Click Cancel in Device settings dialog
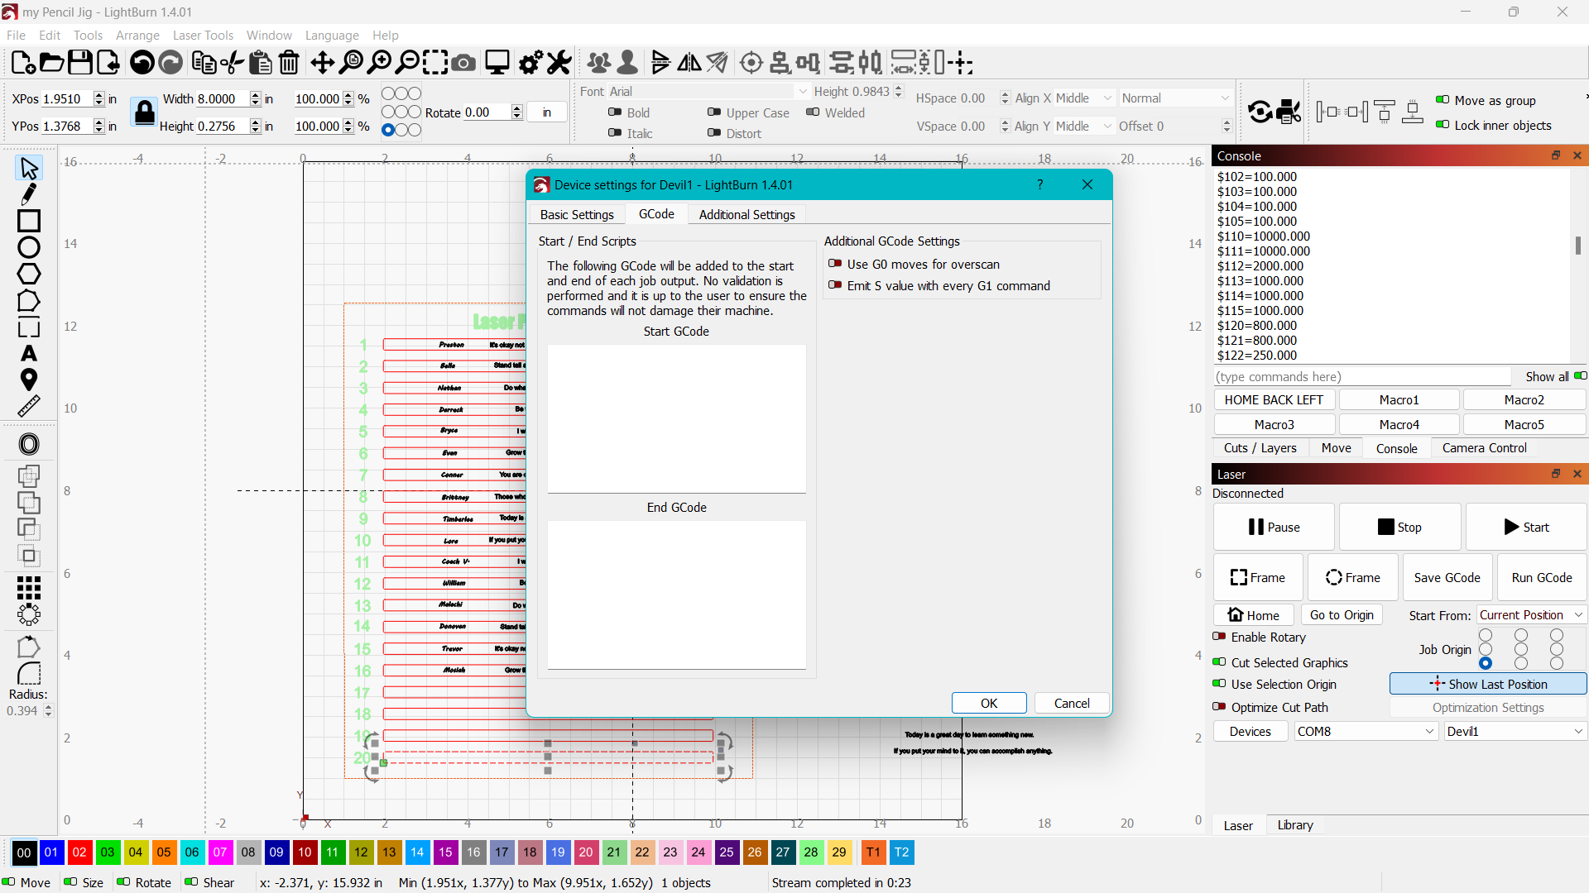 [1072, 703]
